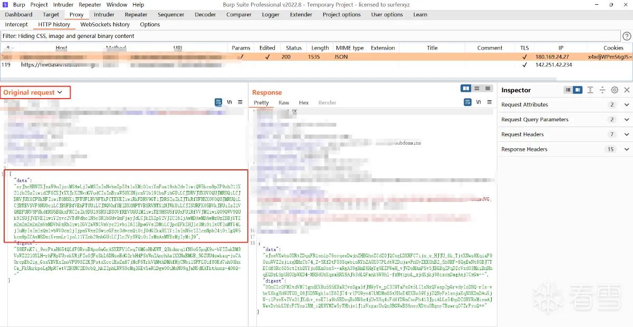Image resolution: width=633 pixels, height=327 pixels.
Task: Toggle word wrap in response pane
Action: [466, 102]
